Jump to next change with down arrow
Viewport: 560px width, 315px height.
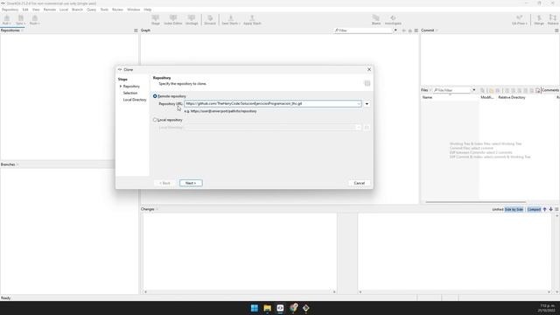click(550, 209)
